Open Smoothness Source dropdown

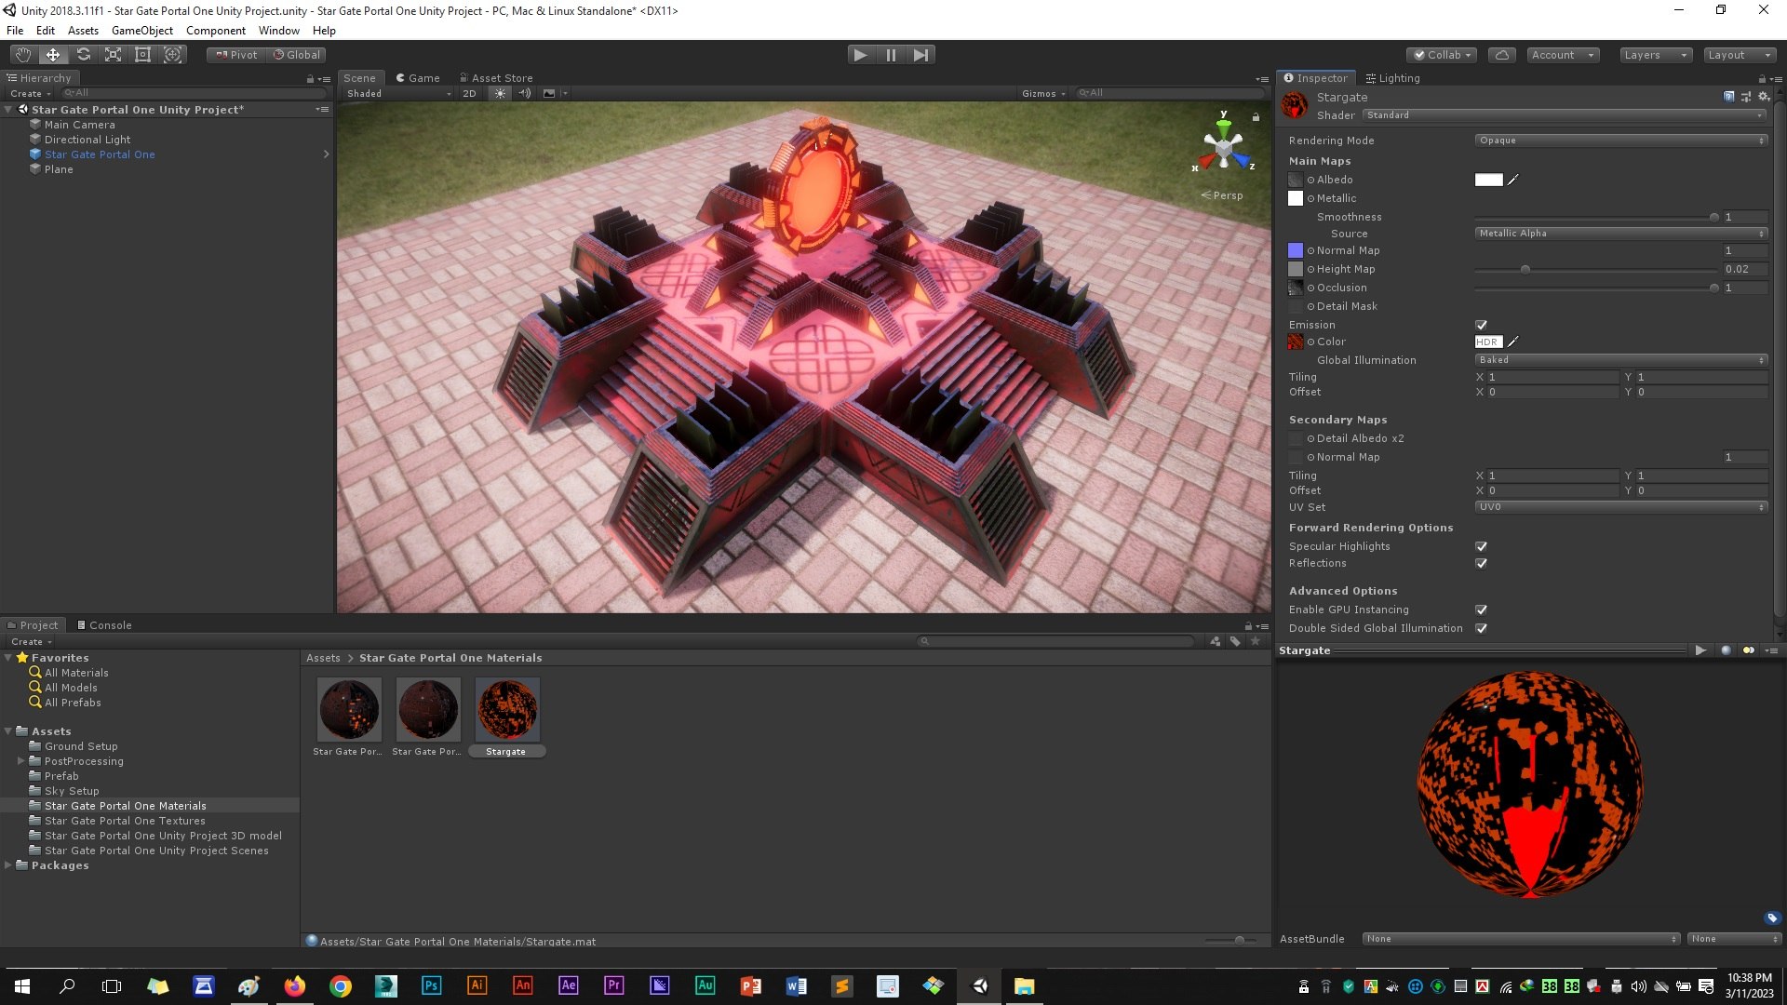pyautogui.click(x=1620, y=234)
